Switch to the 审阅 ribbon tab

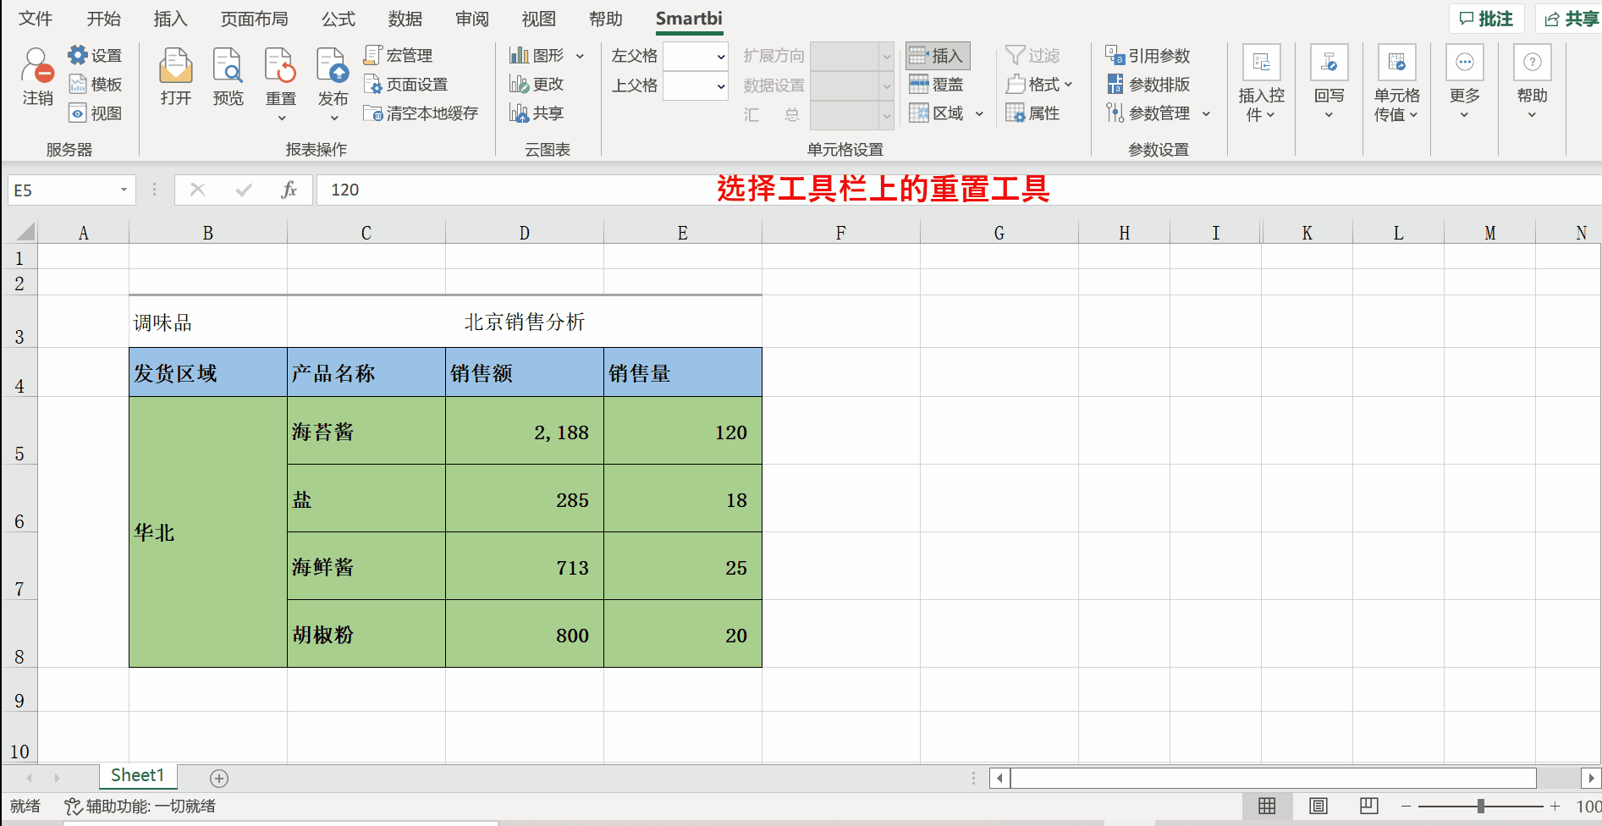click(472, 19)
